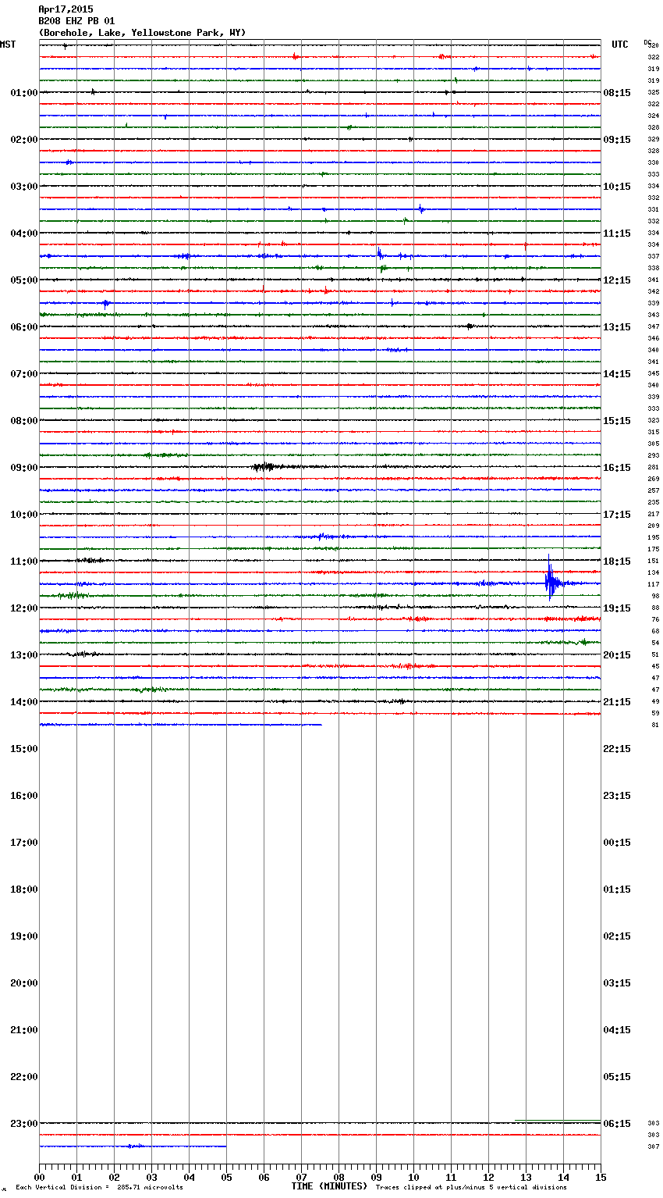Select the 01:00 MST hour label

24,93
